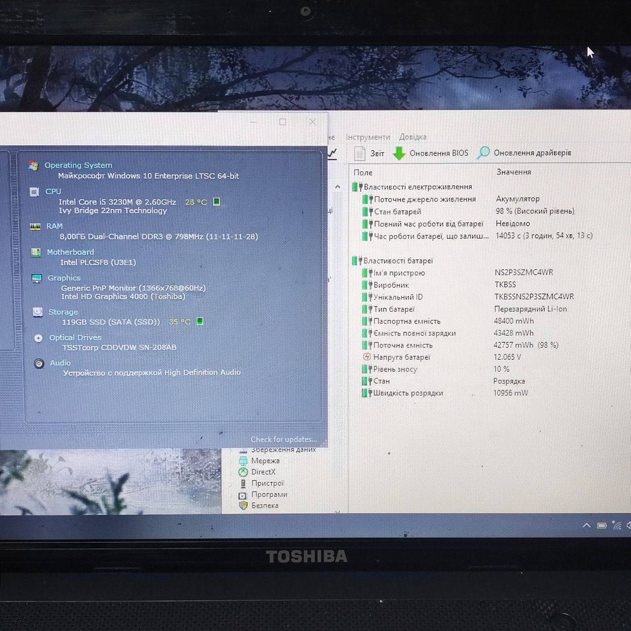Select the DirectX tree item label
The height and width of the screenshot is (631, 631).
tap(263, 472)
